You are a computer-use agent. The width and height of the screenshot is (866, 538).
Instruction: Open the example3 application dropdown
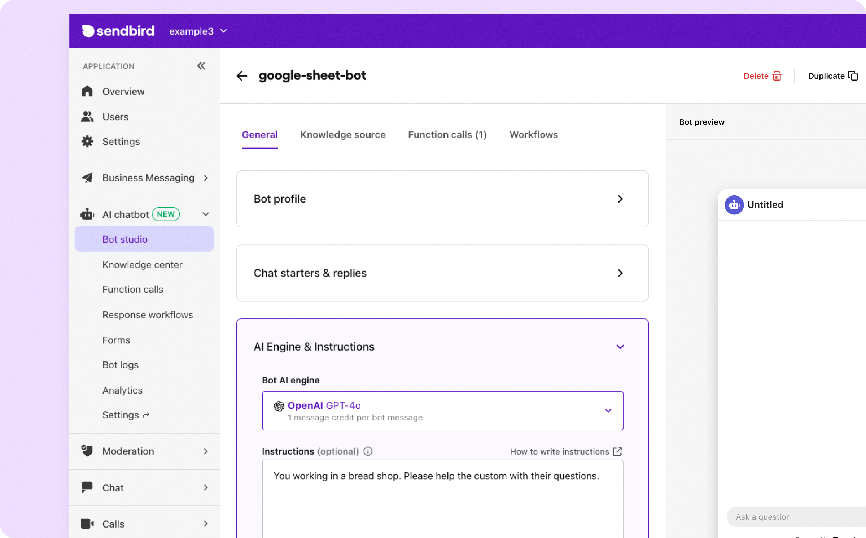click(x=198, y=31)
